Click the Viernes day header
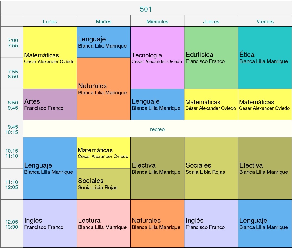The image size is (292, 248). [x=265, y=21]
